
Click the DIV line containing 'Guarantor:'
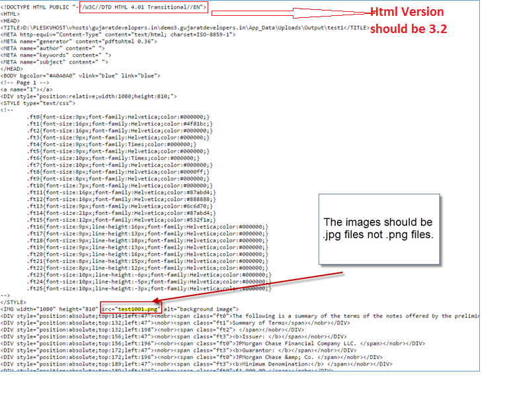click(178, 350)
